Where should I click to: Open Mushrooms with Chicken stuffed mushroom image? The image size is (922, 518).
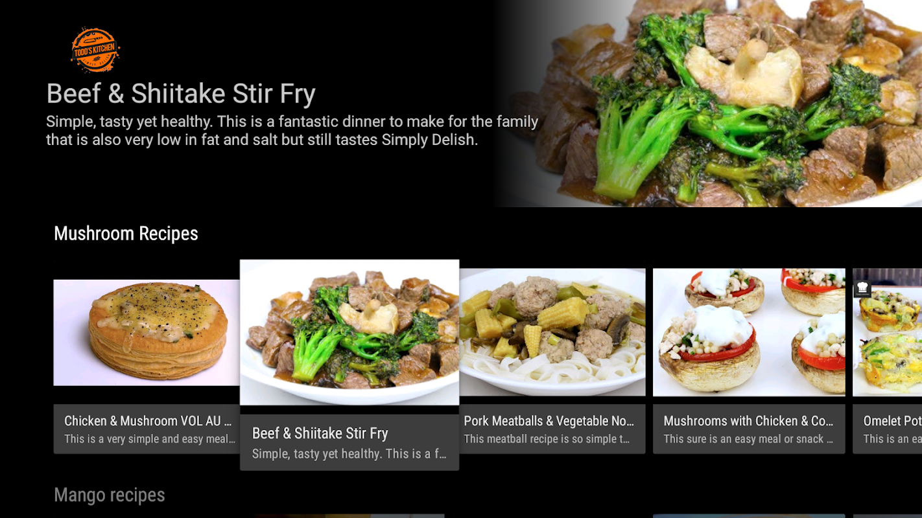[x=749, y=332]
